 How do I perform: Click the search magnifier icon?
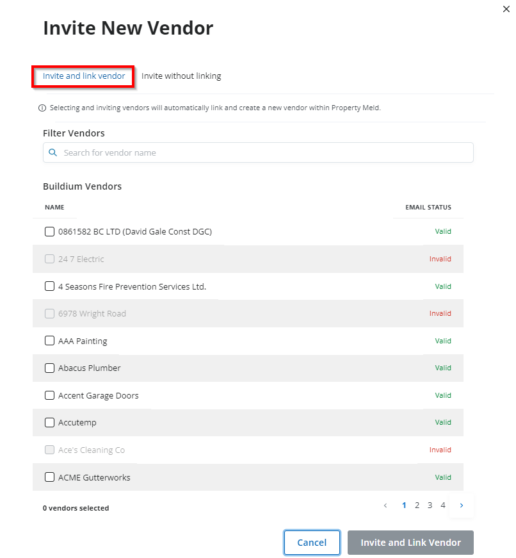click(x=53, y=152)
